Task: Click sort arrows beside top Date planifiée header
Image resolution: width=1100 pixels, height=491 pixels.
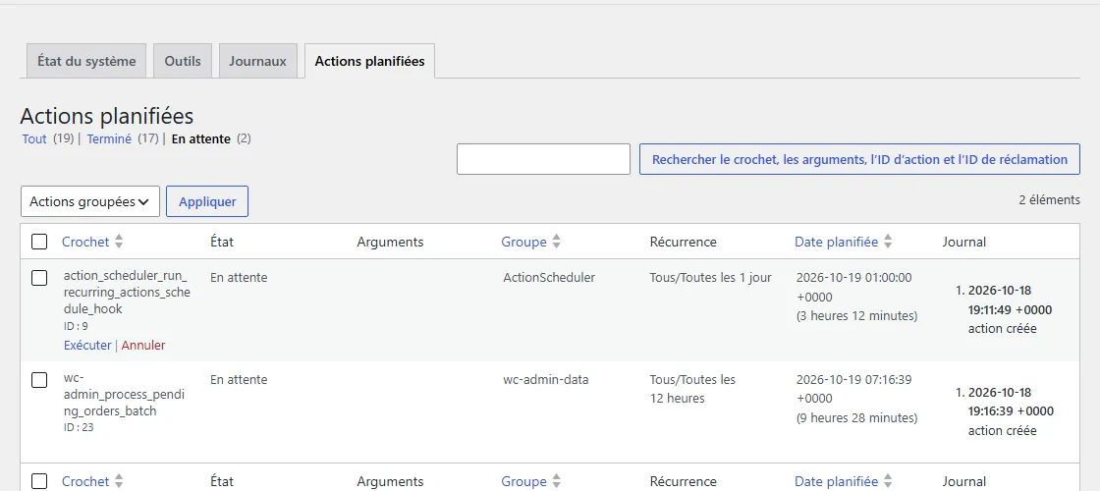Action: coord(888,242)
